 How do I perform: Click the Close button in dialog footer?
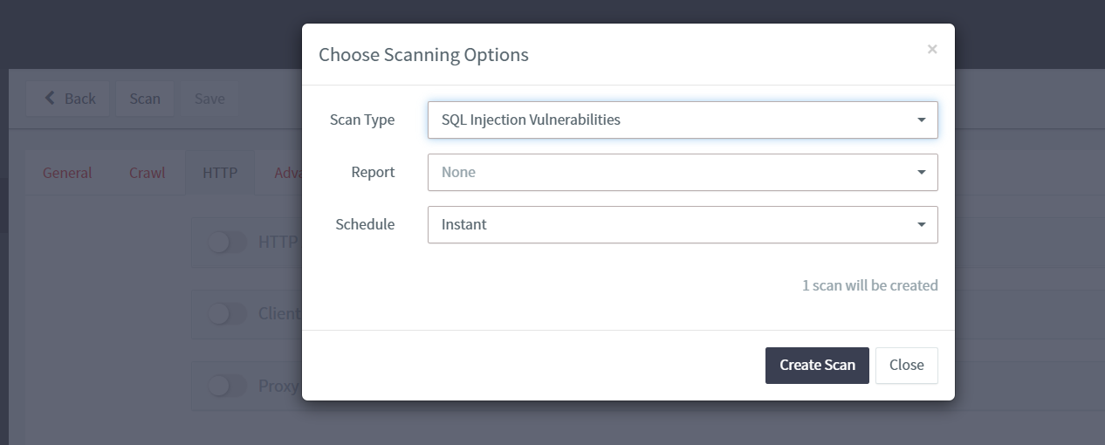pyautogui.click(x=906, y=366)
